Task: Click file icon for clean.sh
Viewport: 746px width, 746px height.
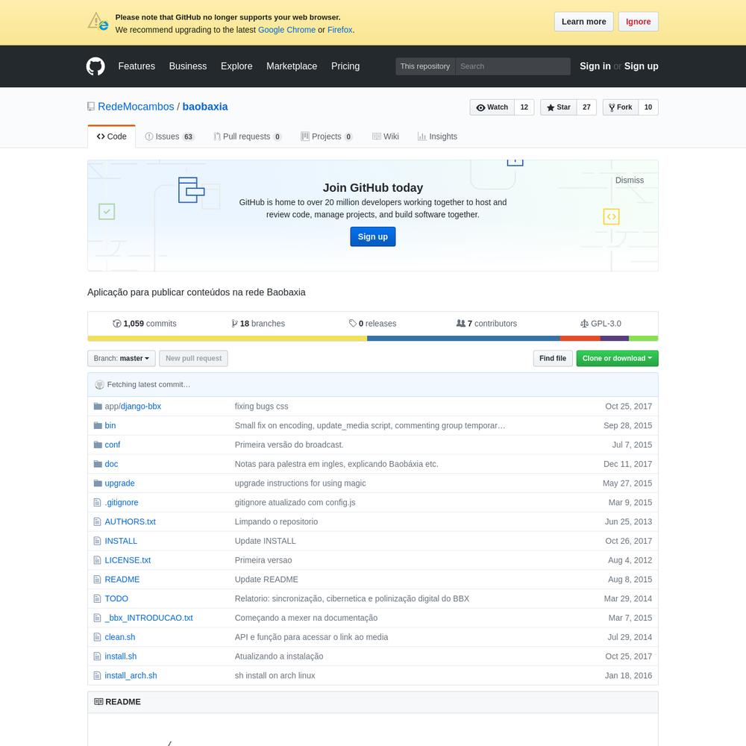Action: click(98, 637)
